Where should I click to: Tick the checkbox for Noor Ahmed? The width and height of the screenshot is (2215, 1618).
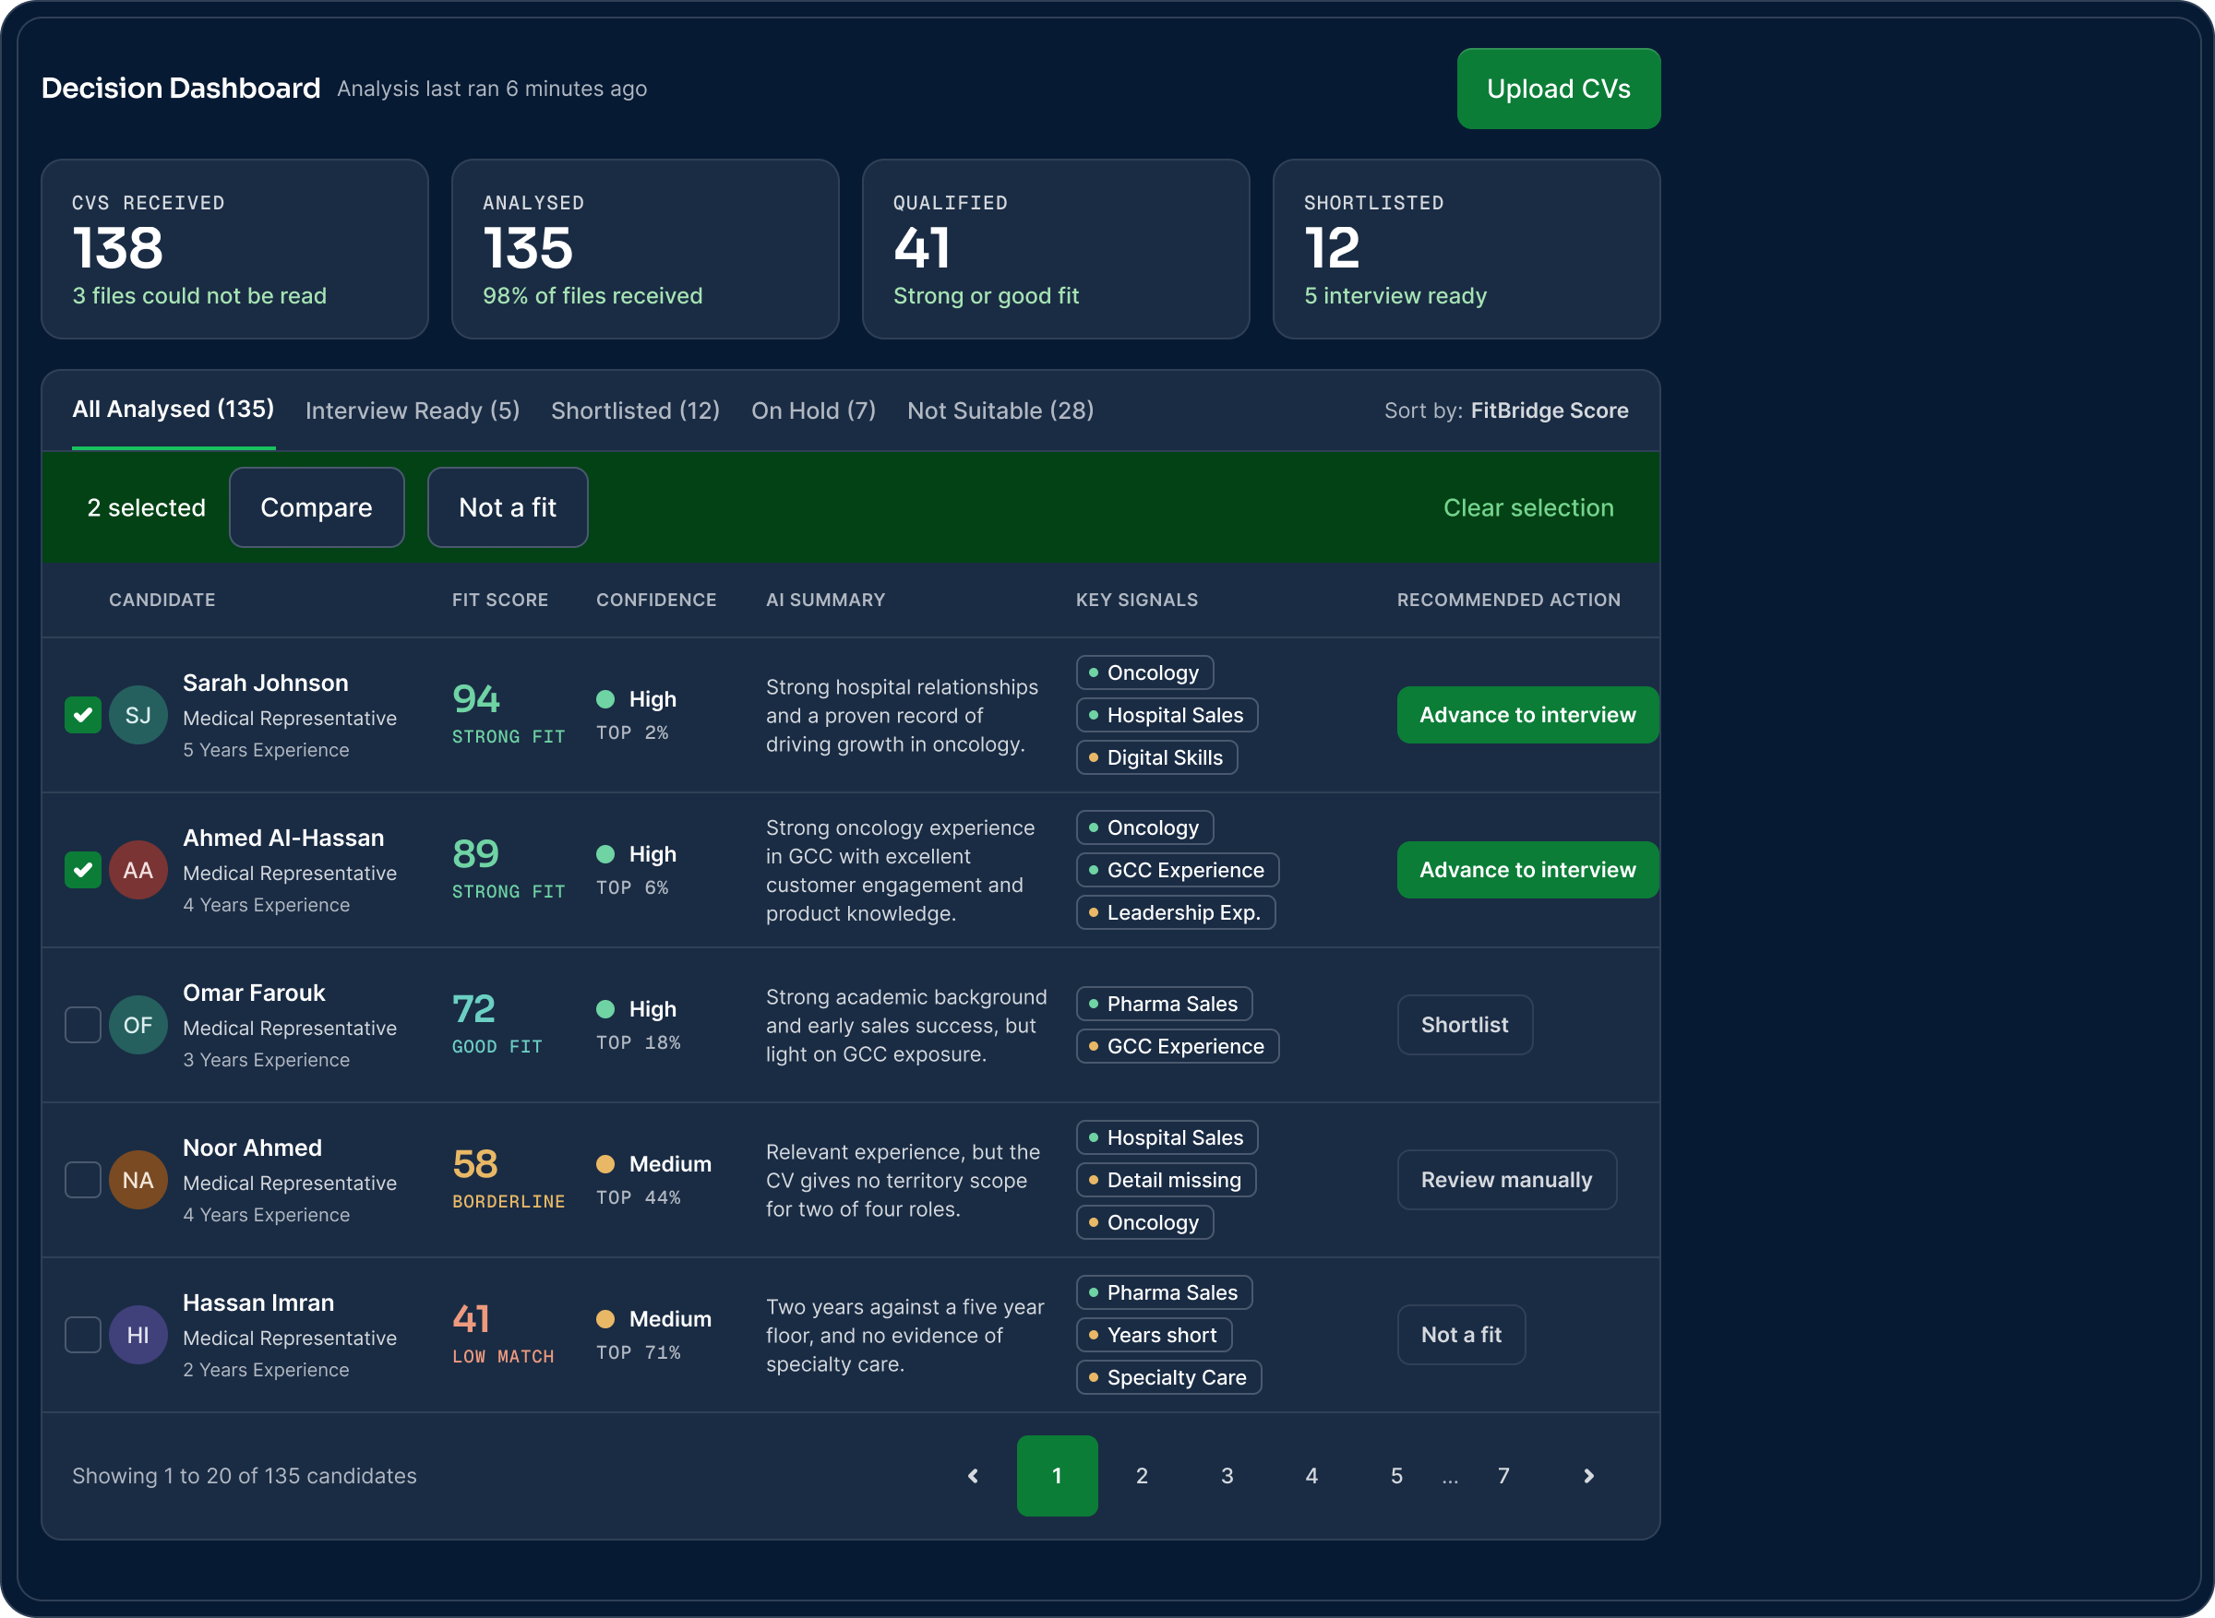coord(83,1179)
